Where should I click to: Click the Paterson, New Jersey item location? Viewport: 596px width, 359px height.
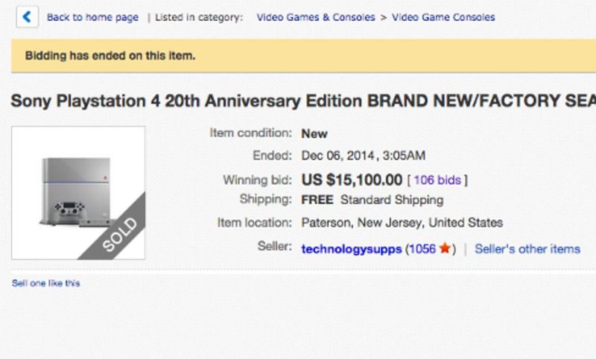(402, 222)
